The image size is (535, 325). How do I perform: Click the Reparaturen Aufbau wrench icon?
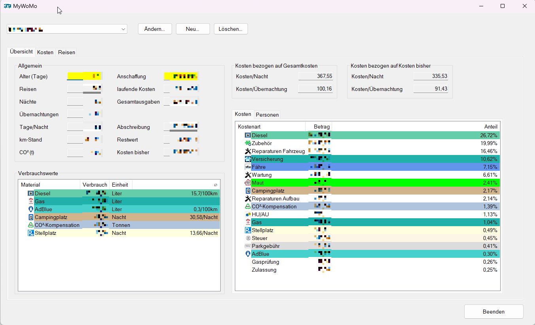(x=248, y=198)
